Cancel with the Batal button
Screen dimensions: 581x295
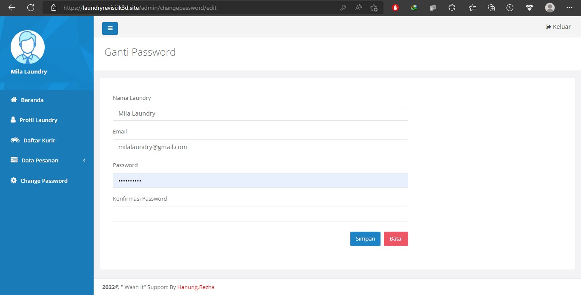pyautogui.click(x=395, y=239)
